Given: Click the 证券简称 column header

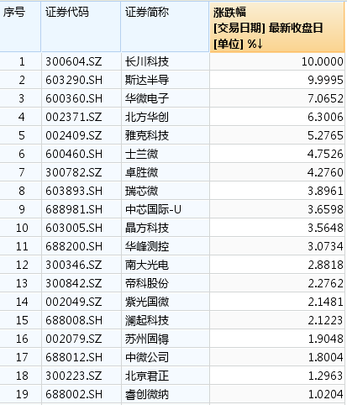Looking at the screenshot, I should tap(166, 27).
